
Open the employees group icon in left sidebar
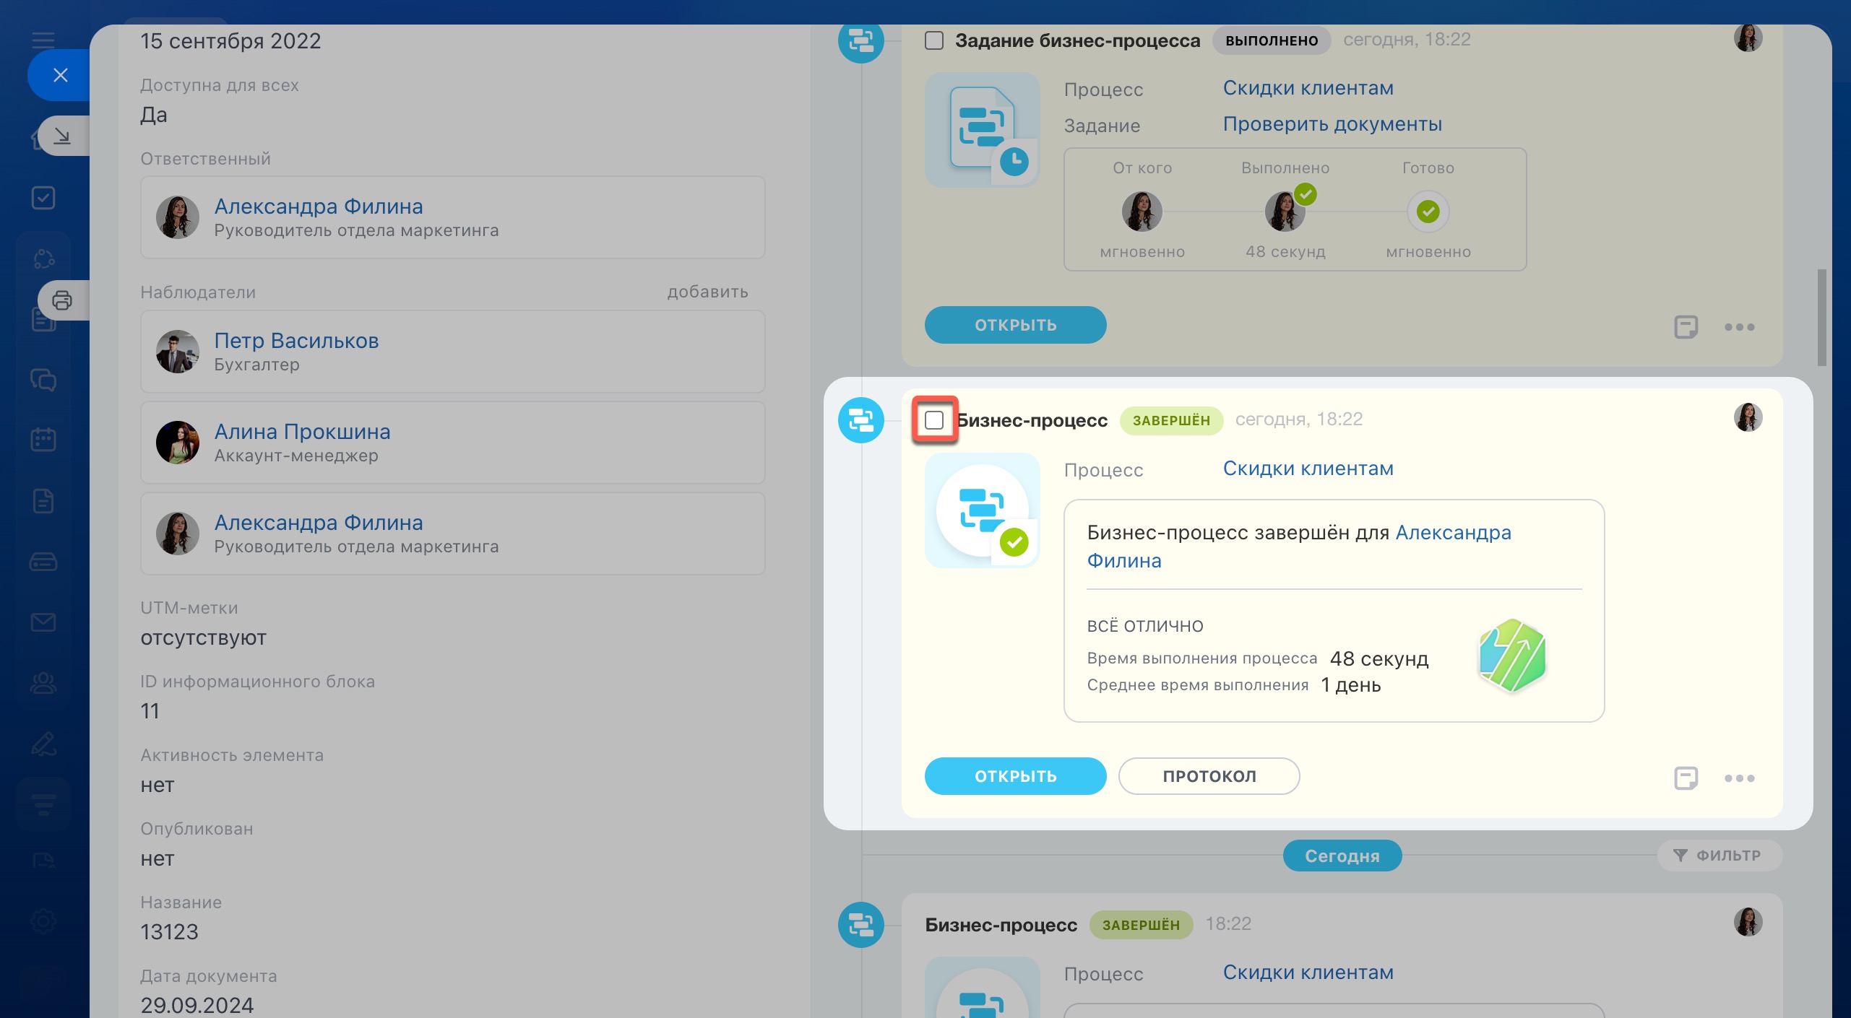(43, 683)
